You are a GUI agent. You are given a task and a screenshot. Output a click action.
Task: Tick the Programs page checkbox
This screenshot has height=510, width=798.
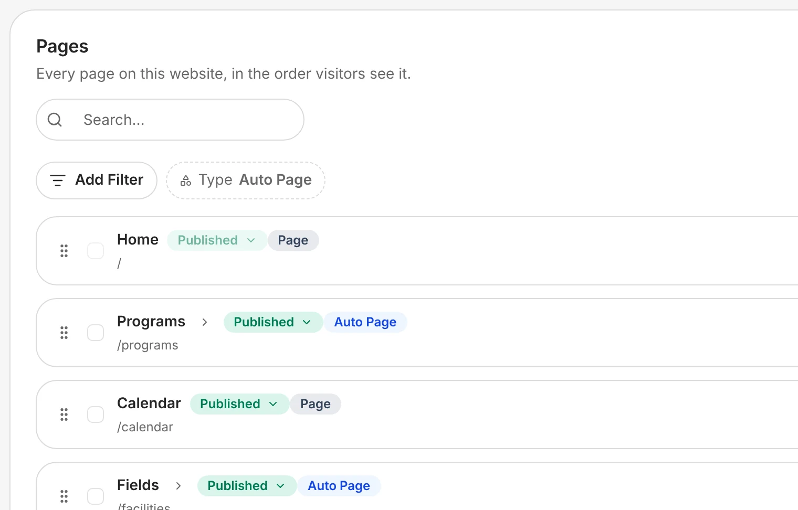[x=96, y=333]
